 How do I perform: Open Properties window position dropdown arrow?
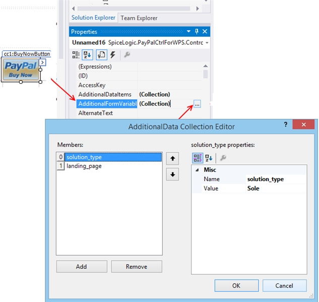click(x=189, y=32)
